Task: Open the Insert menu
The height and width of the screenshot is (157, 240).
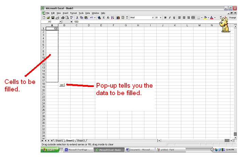Action: point(66,13)
